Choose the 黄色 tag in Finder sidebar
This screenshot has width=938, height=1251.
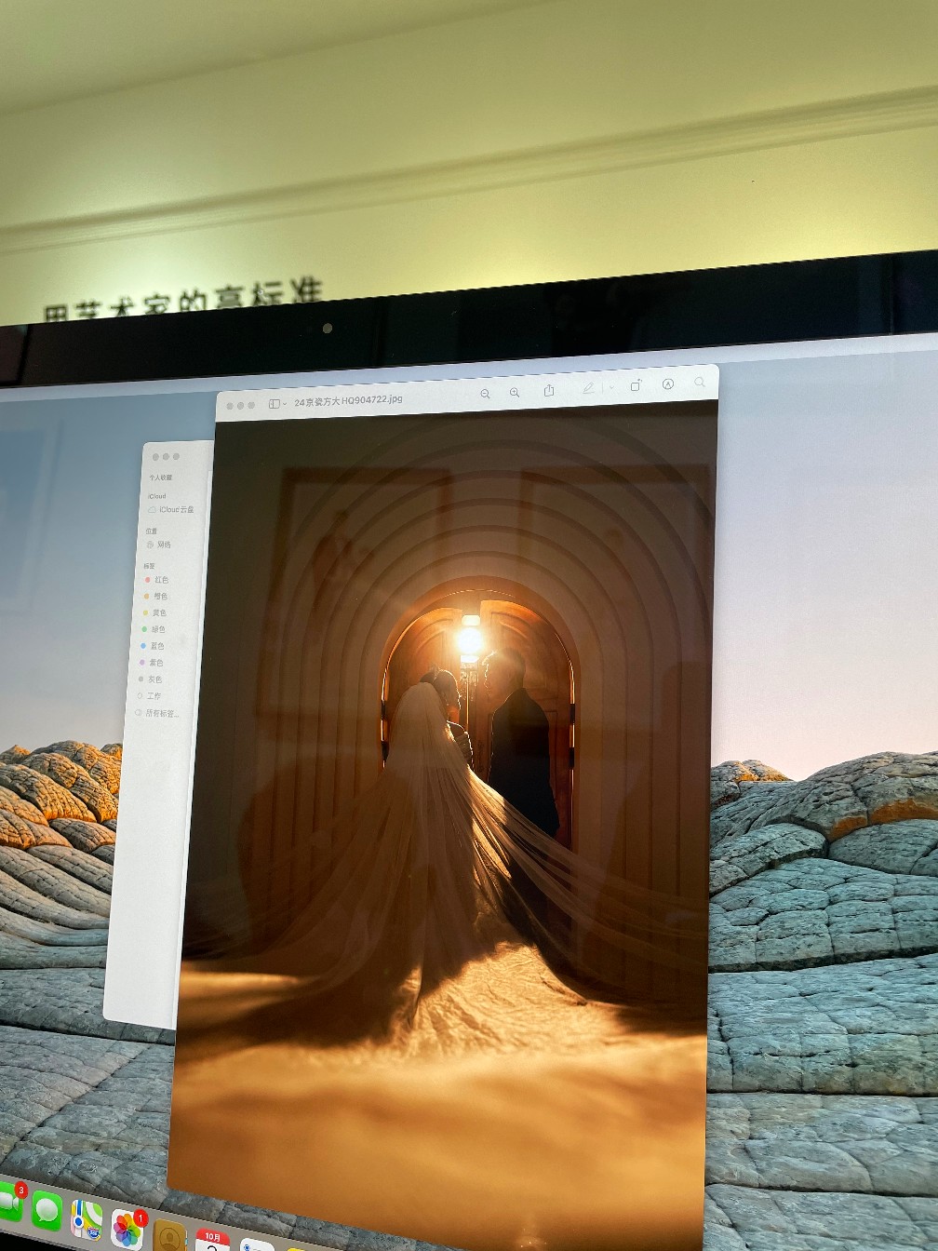154,613
